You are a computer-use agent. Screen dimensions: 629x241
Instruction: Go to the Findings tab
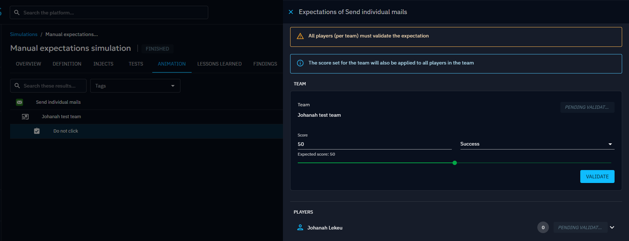(265, 64)
